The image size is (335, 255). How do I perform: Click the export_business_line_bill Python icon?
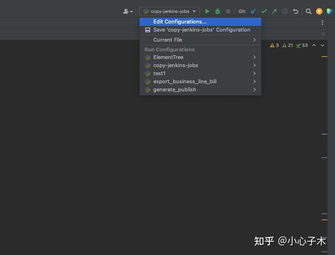point(148,82)
